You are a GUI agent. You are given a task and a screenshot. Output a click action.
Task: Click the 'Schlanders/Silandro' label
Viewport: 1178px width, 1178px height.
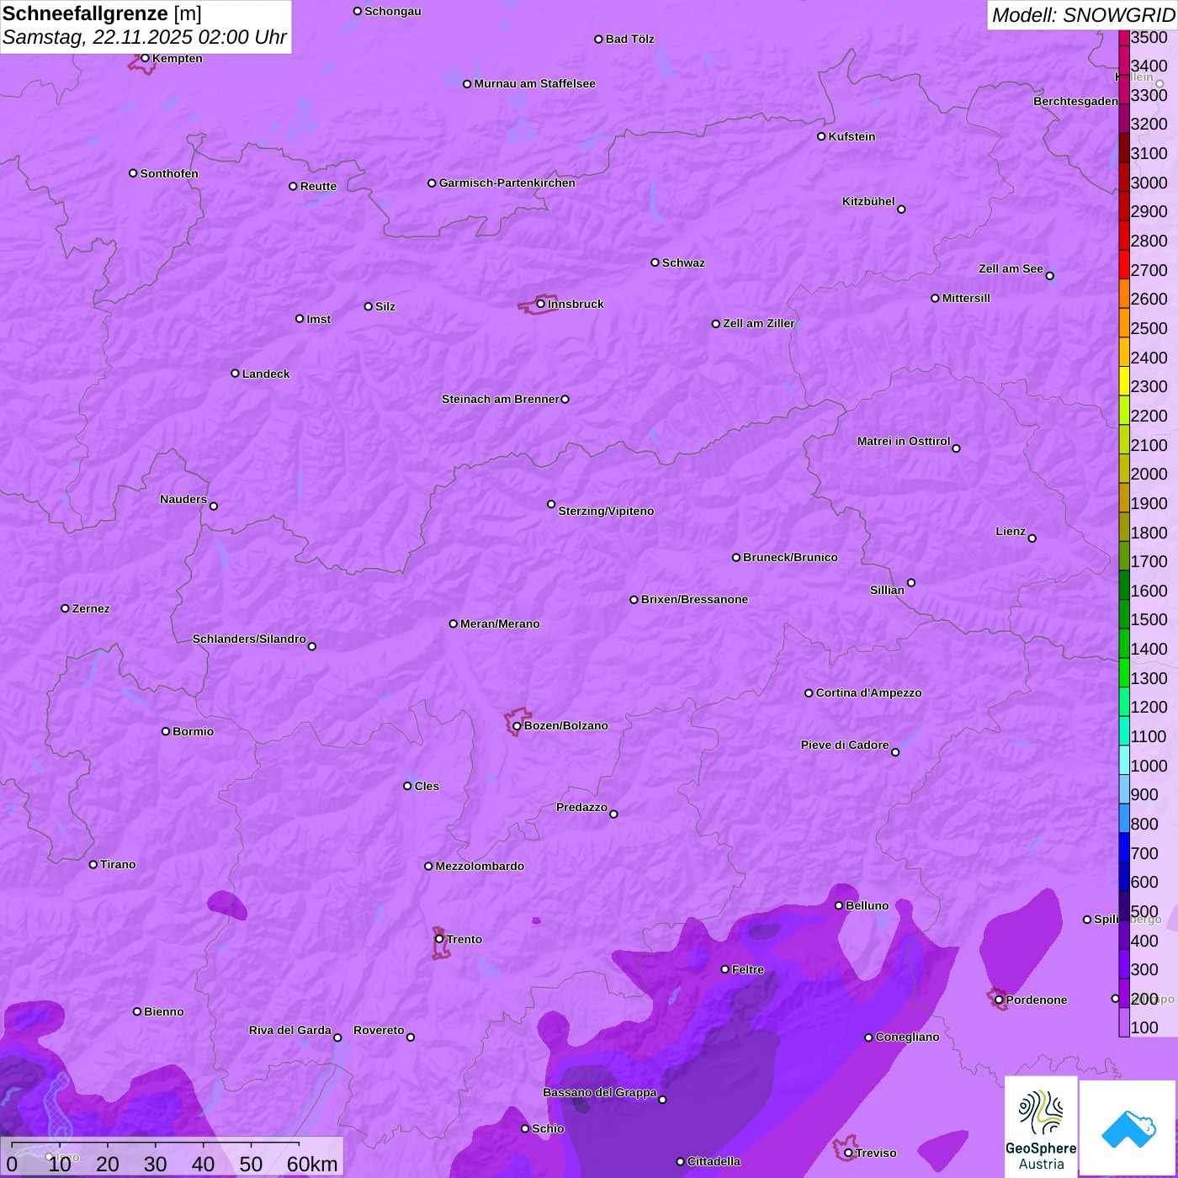249,639
